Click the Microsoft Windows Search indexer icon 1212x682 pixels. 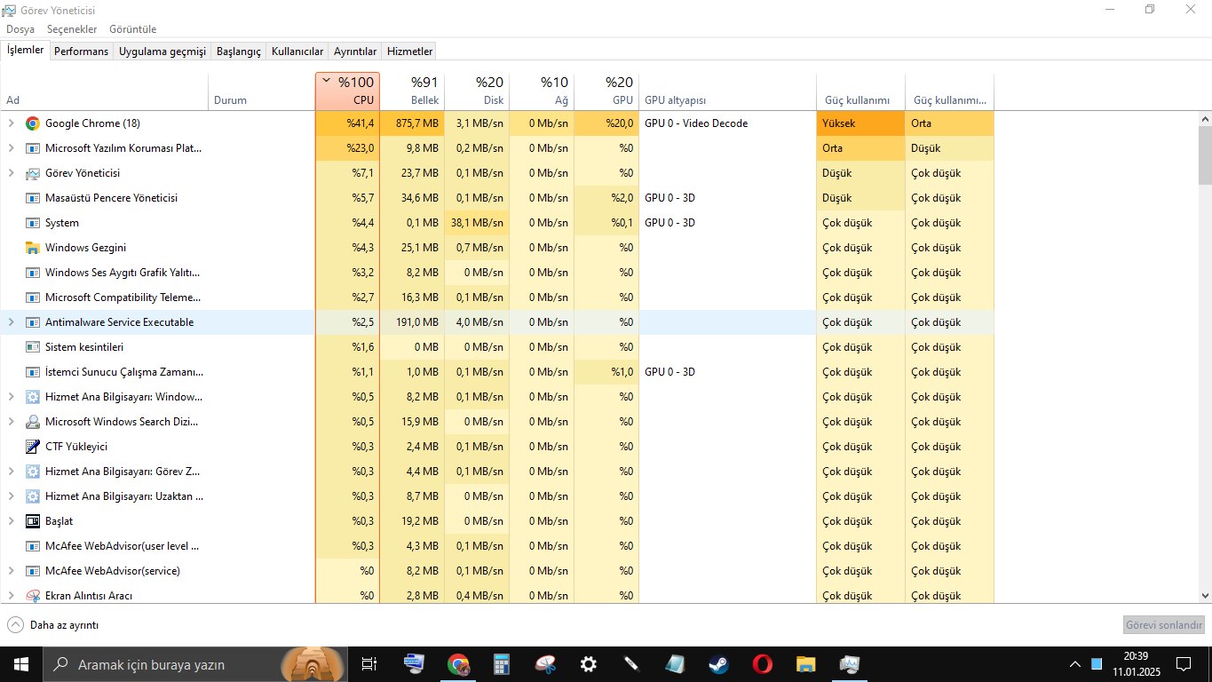[x=33, y=422]
